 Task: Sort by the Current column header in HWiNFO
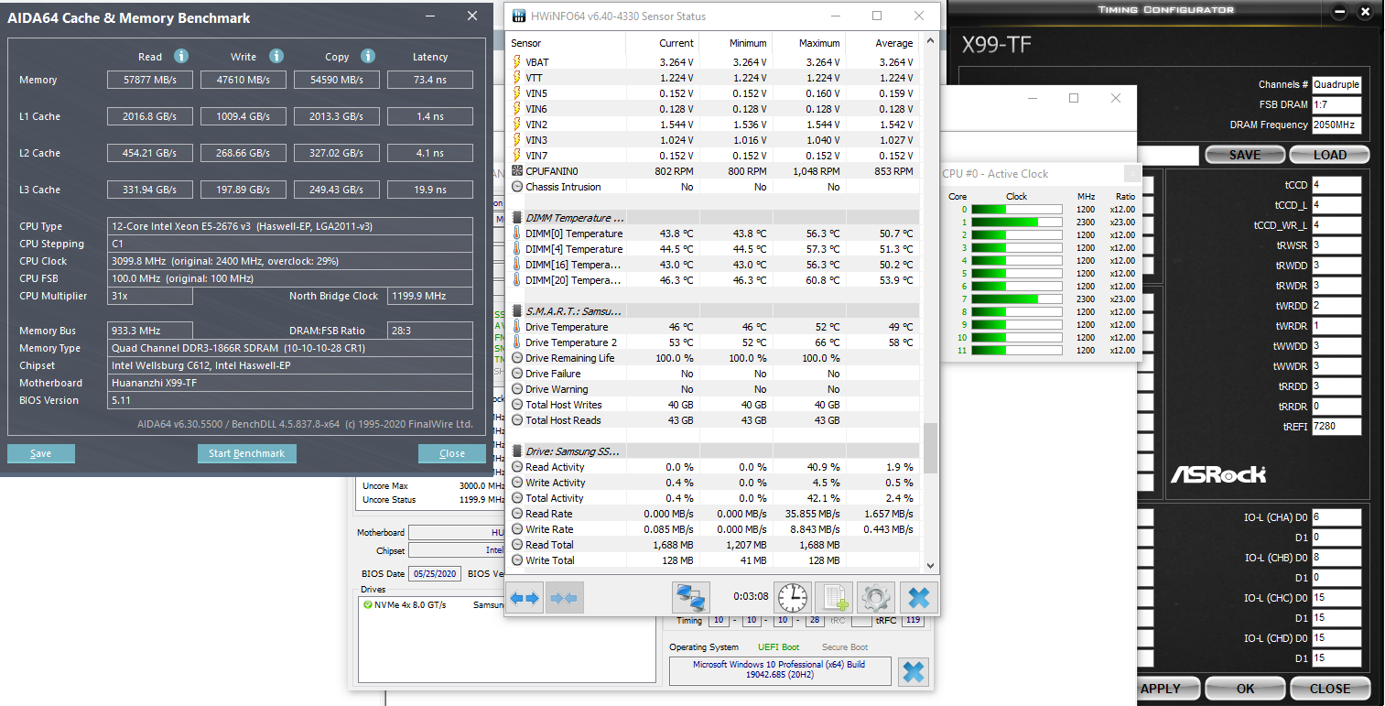(x=676, y=43)
